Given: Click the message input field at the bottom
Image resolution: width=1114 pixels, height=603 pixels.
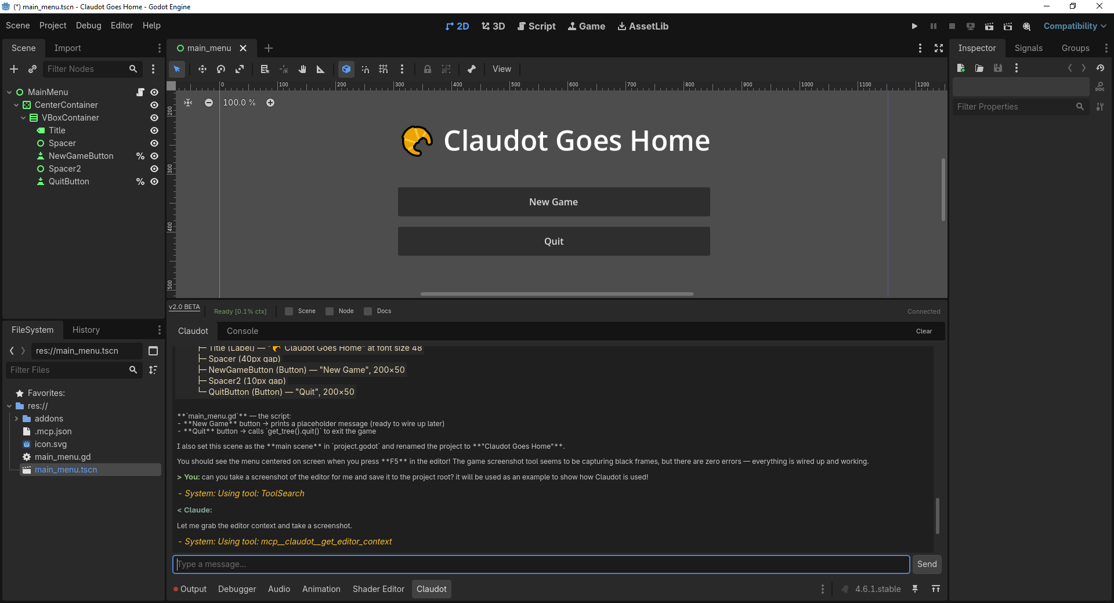Looking at the screenshot, I should tap(540, 564).
